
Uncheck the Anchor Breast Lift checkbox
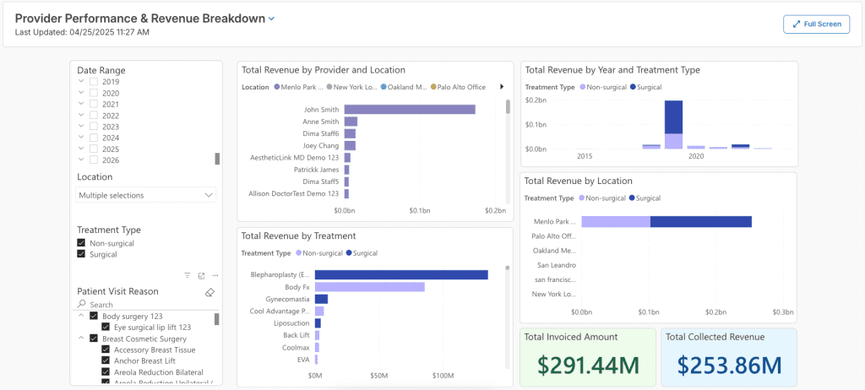106,360
